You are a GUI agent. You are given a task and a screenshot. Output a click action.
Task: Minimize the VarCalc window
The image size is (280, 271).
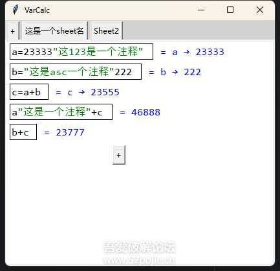(x=201, y=10)
